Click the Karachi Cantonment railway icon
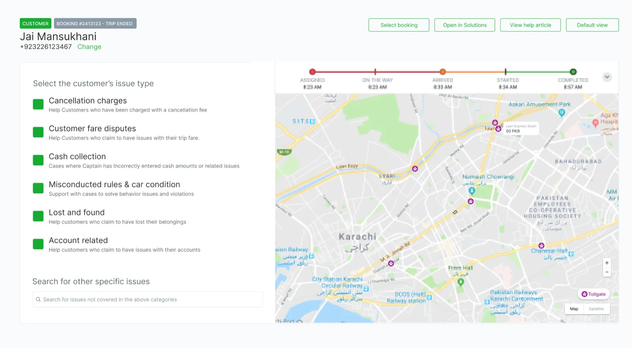This screenshot has height=348, width=632. point(487,302)
